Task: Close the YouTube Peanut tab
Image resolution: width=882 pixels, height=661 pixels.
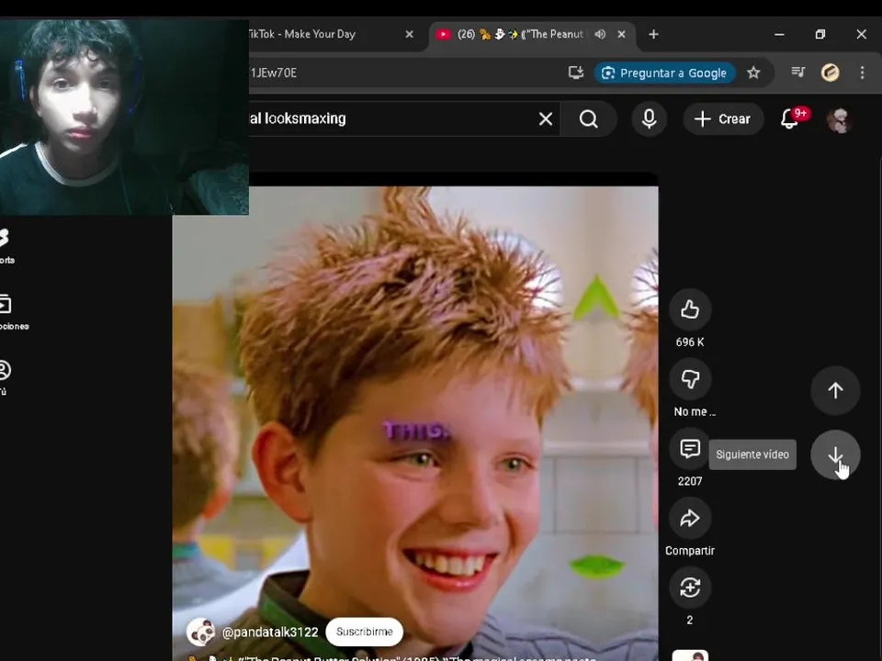Action: pyautogui.click(x=621, y=34)
